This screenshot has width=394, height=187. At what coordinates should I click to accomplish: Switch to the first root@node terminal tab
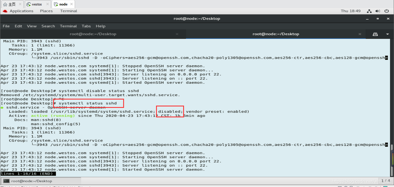click(93, 34)
